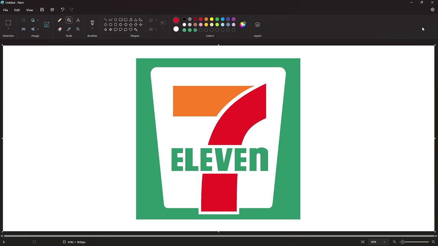Select the Color 1 red swatch
The height and width of the screenshot is (246, 438).
(176, 20)
